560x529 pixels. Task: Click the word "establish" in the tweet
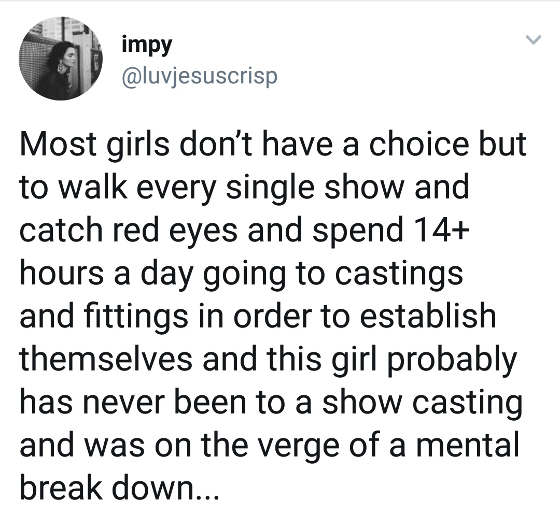pos(427,316)
